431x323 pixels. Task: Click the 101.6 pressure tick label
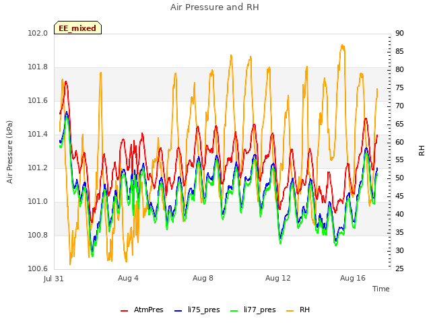click(x=38, y=100)
